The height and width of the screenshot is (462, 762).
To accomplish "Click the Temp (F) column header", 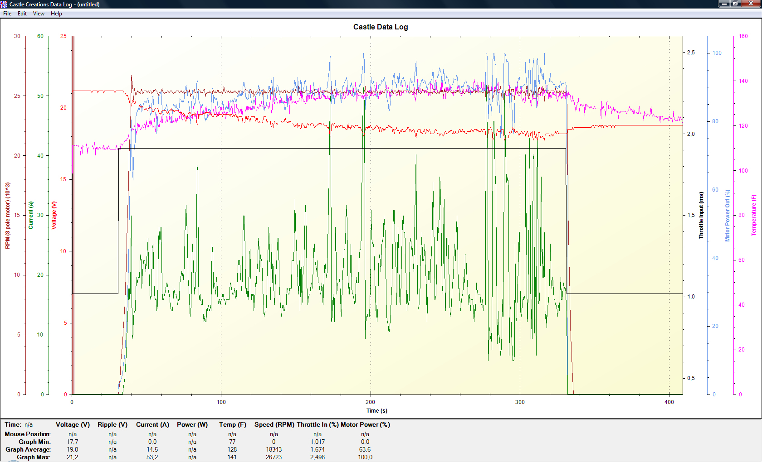I will 233,425.
